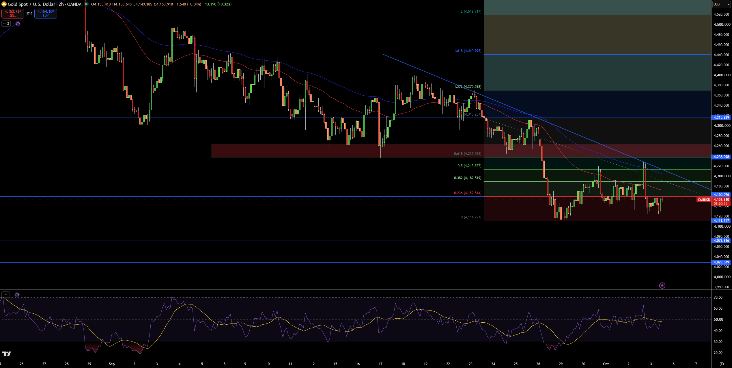Select the 4,315.929 price line label
This screenshot has height=368, width=732.
pyautogui.click(x=721, y=118)
